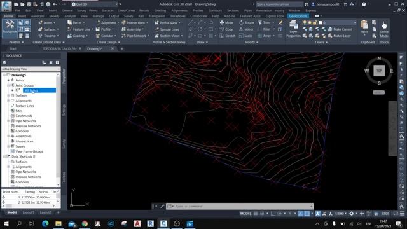This screenshot has height=229, width=407.
Task: Open the Layout1 tab
Action: [x=28, y=212]
